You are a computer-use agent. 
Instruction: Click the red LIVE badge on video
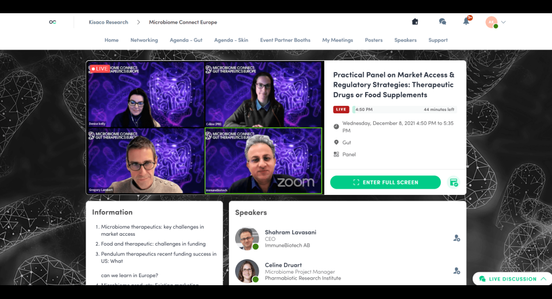tap(99, 68)
